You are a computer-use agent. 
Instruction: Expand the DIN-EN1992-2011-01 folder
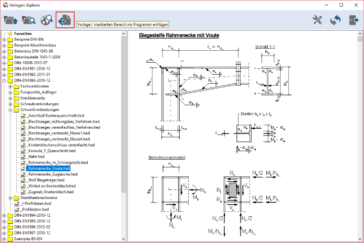coord(4,75)
